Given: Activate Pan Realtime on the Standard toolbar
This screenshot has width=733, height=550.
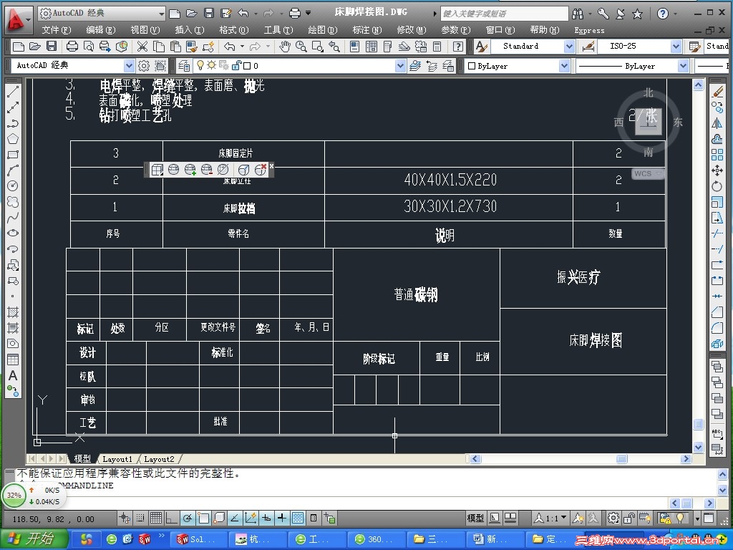Looking at the screenshot, I should point(286,46).
